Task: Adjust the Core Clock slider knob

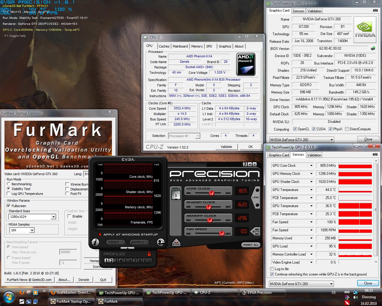Action: pyautogui.click(x=212, y=193)
